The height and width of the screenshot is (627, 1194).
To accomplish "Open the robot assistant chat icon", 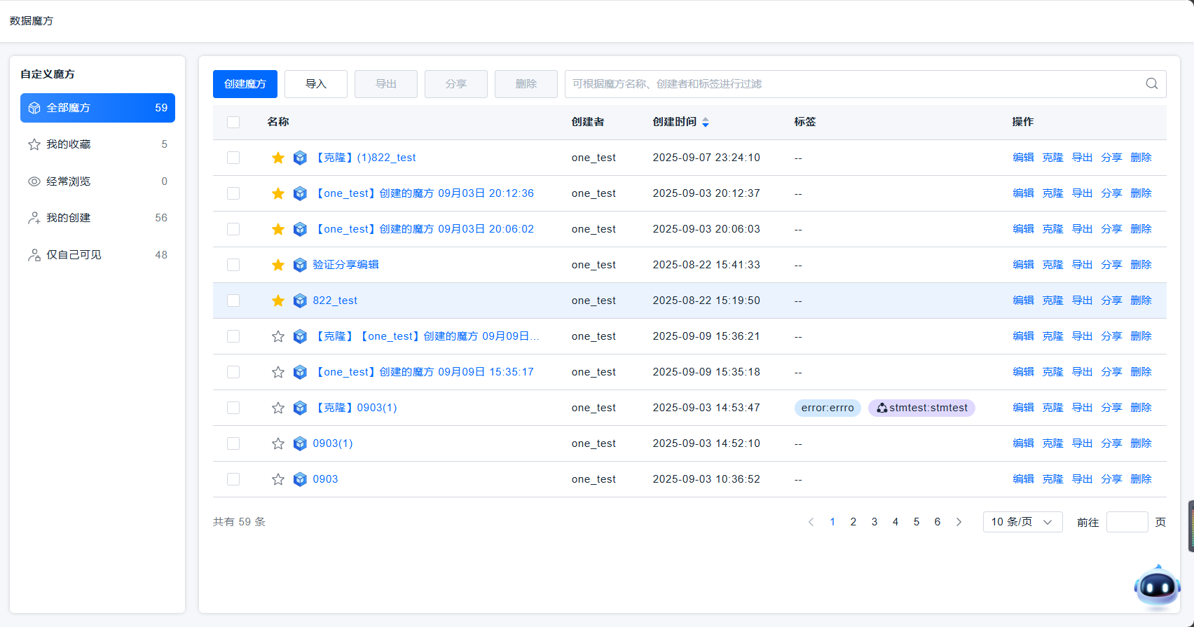I will point(1156,587).
